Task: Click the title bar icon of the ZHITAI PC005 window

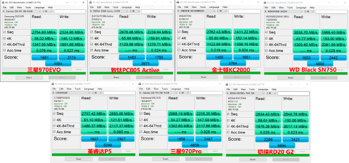Action: pos(91,2)
